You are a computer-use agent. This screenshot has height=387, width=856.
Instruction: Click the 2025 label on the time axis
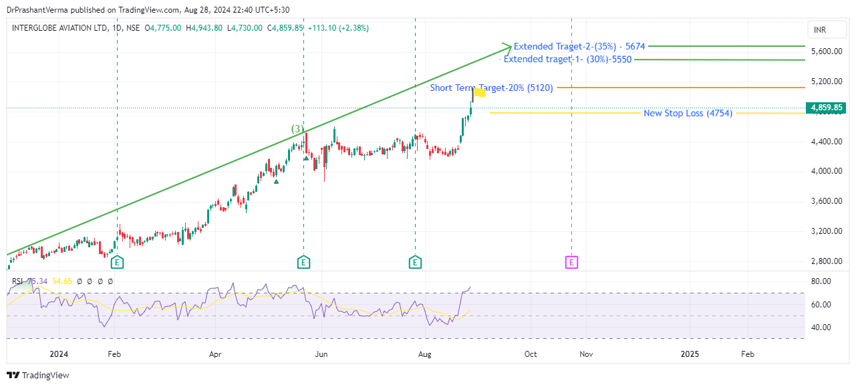[x=690, y=353]
